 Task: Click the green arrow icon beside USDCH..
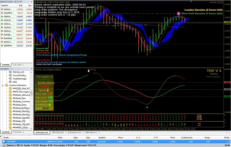click(x=2, y=20)
